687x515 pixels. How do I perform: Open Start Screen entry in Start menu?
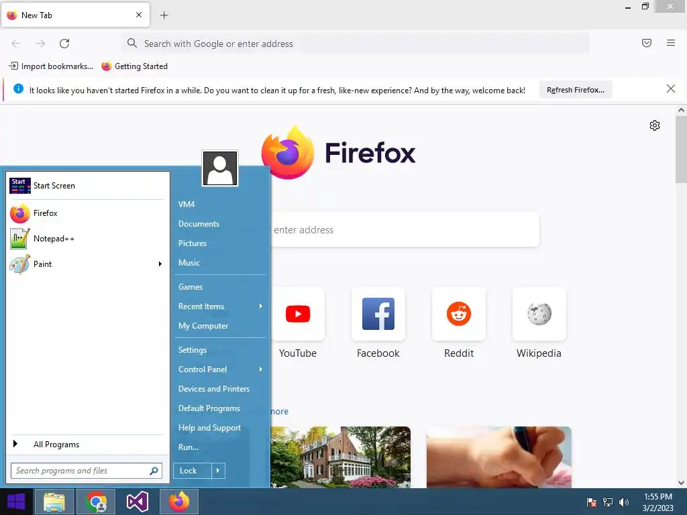(87, 186)
